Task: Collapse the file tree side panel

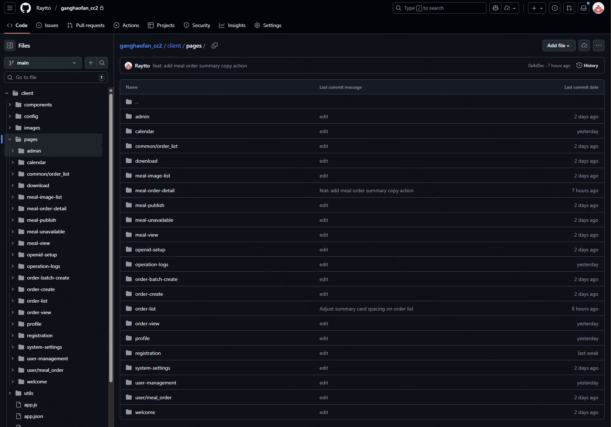Action: click(10, 45)
